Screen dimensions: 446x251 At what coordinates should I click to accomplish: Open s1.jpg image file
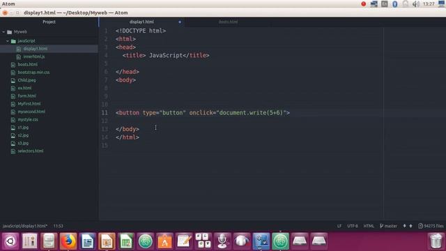tap(23, 128)
